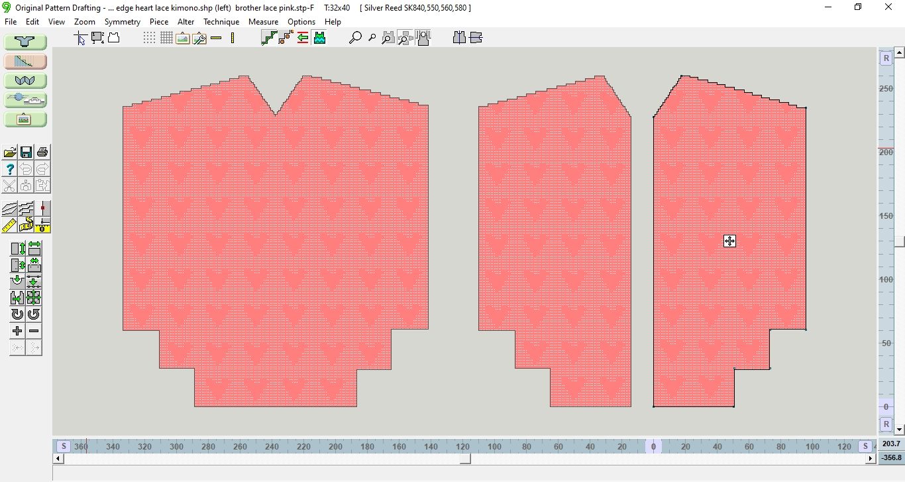Click the garment styling sweater button

click(26, 42)
